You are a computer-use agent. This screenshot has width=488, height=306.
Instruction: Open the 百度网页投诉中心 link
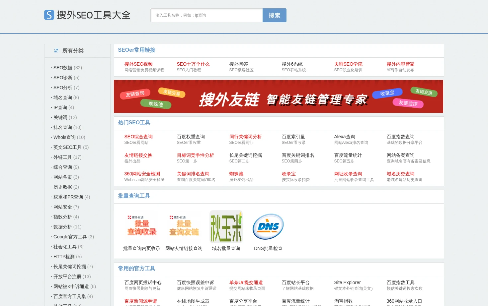(x=143, y=282)
